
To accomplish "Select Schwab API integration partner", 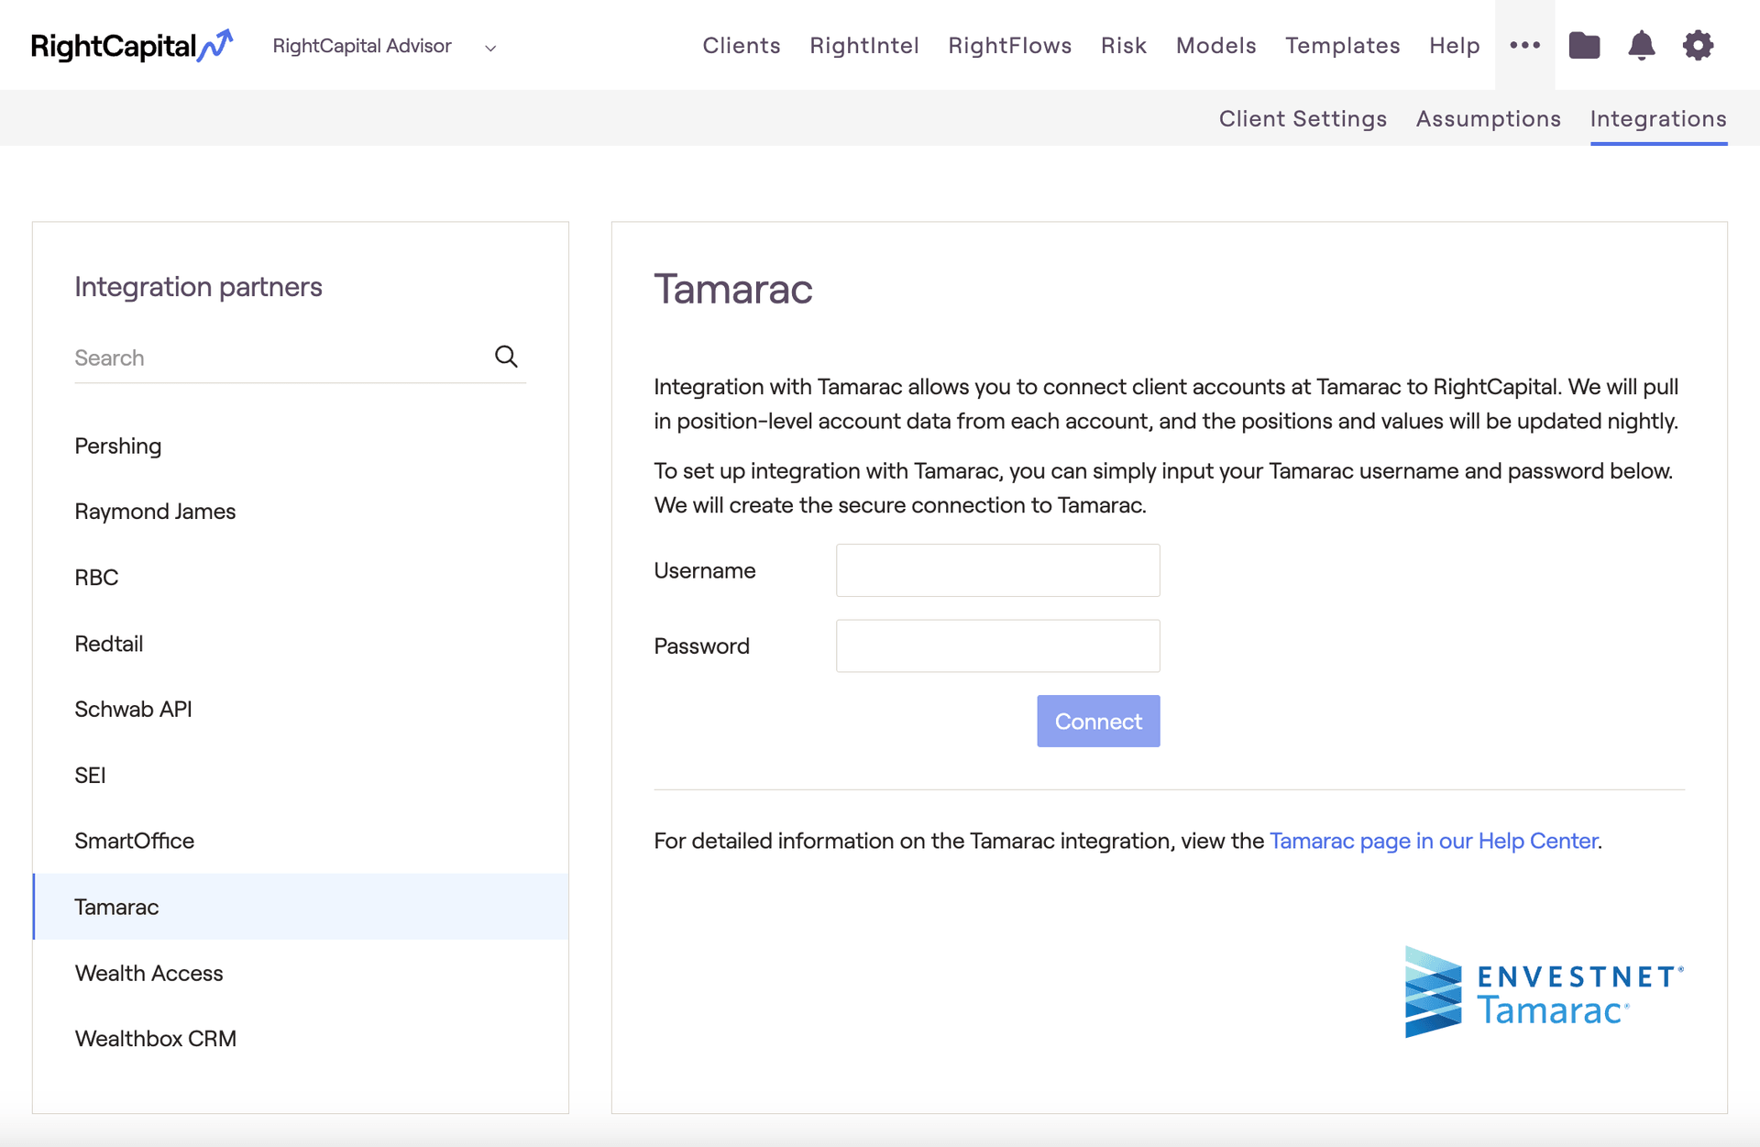I will 301,709.
